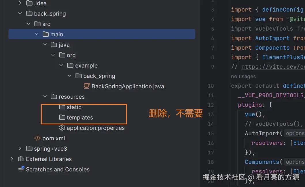Click the application.properties gear icon
Image resolution: width=305 pixels, height=187 pixels.
(62, 128)
